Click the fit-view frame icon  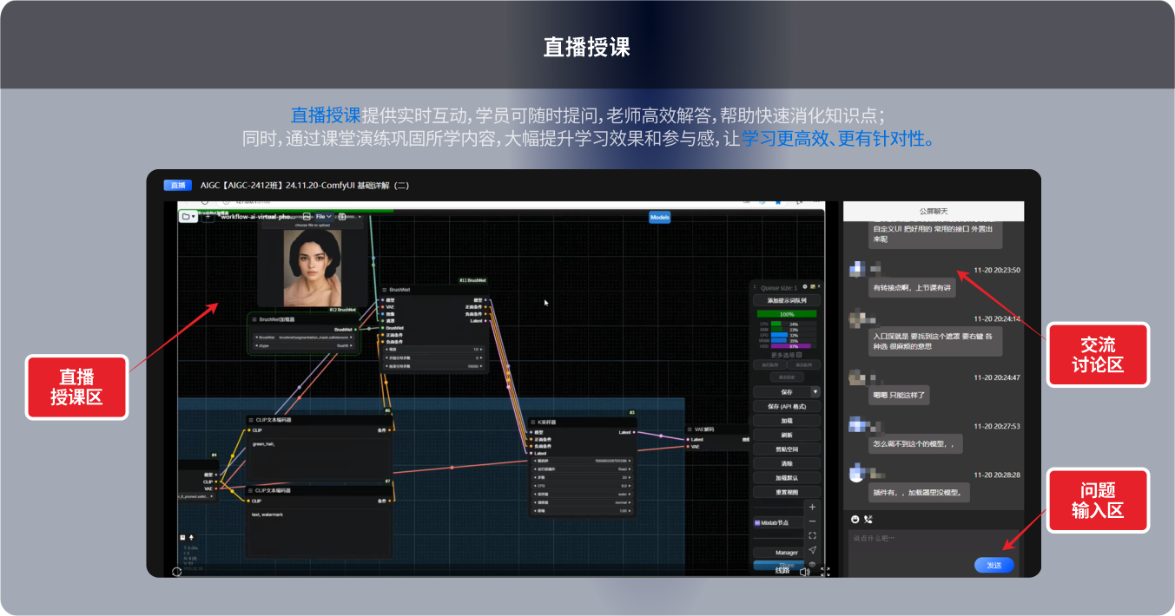point(812,535)
